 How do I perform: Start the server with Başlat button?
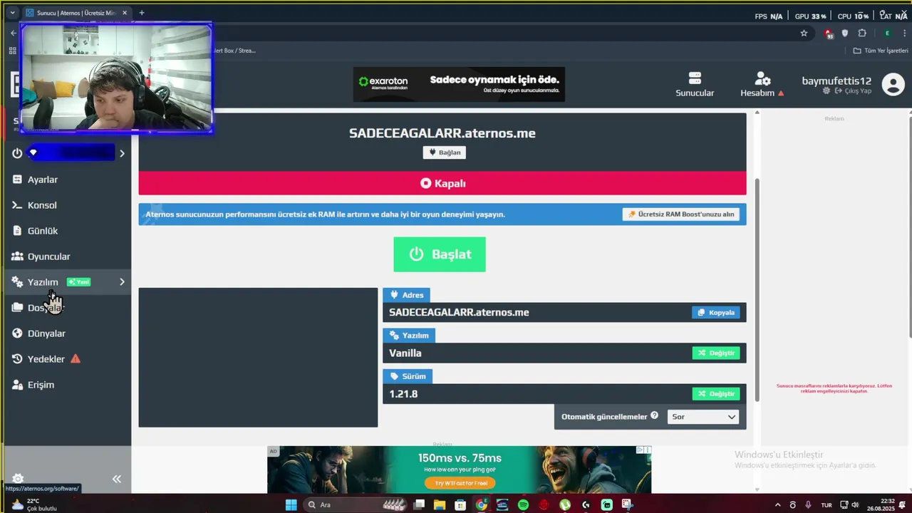[x=440, y=254]
